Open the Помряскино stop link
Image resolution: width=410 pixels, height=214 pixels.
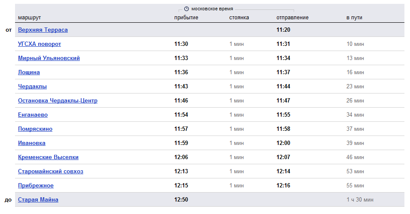click(x=35, y=129)
